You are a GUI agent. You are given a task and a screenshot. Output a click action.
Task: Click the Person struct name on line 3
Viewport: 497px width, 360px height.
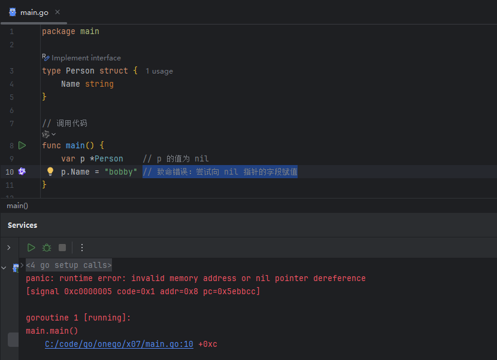click(x=80, y=71)
